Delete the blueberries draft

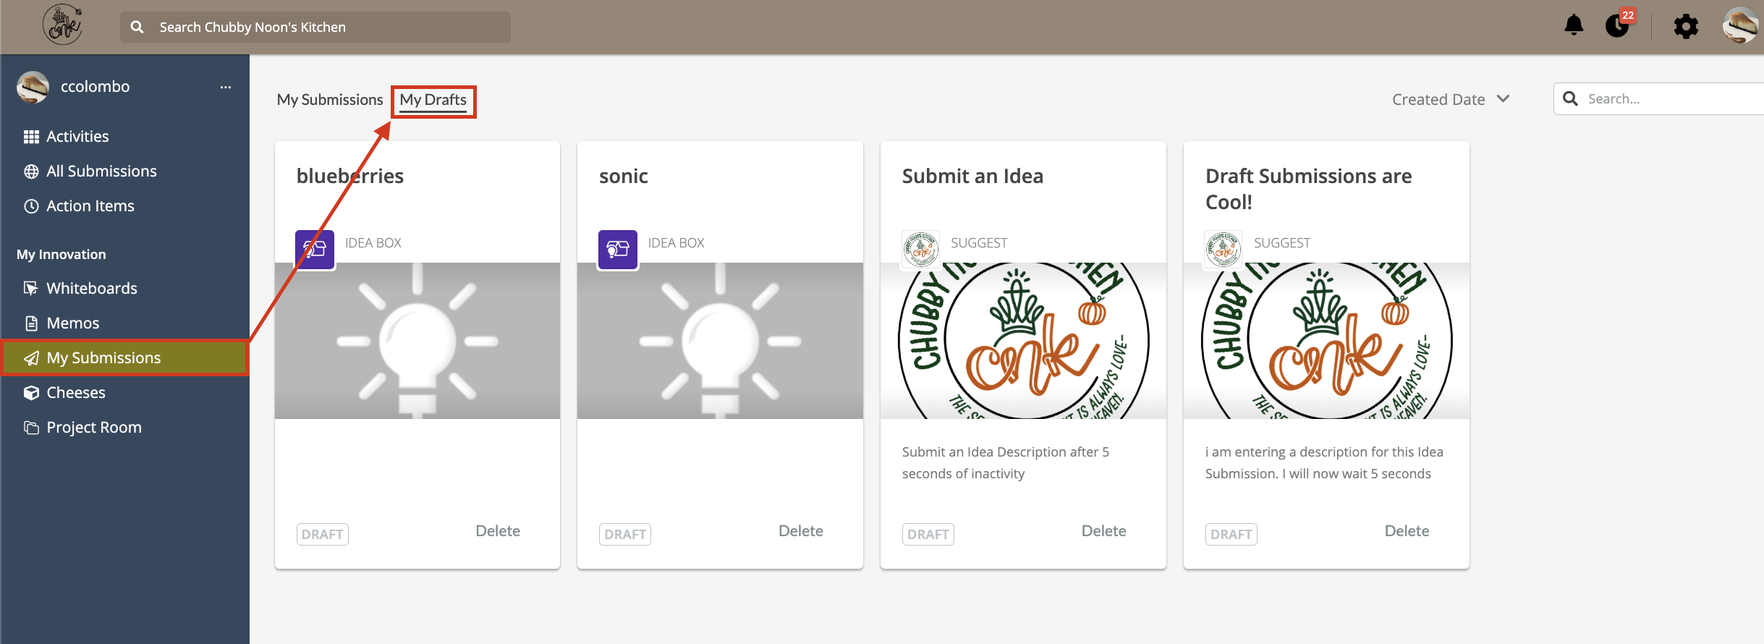point(498,531)
